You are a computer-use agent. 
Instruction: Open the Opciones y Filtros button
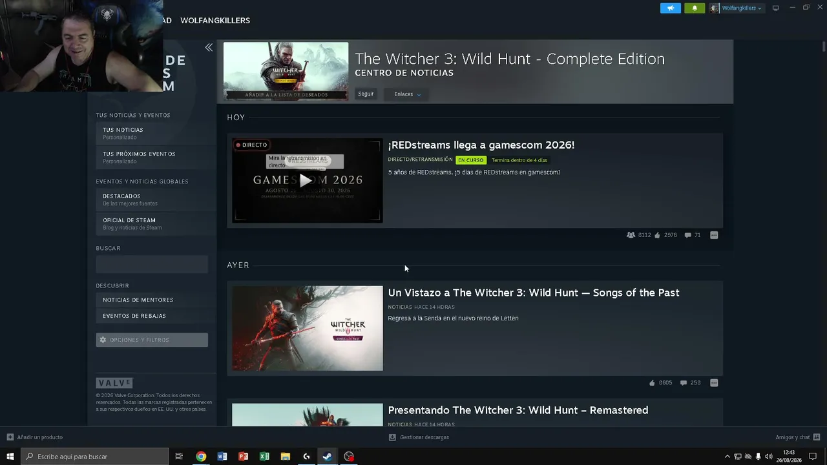152,340
